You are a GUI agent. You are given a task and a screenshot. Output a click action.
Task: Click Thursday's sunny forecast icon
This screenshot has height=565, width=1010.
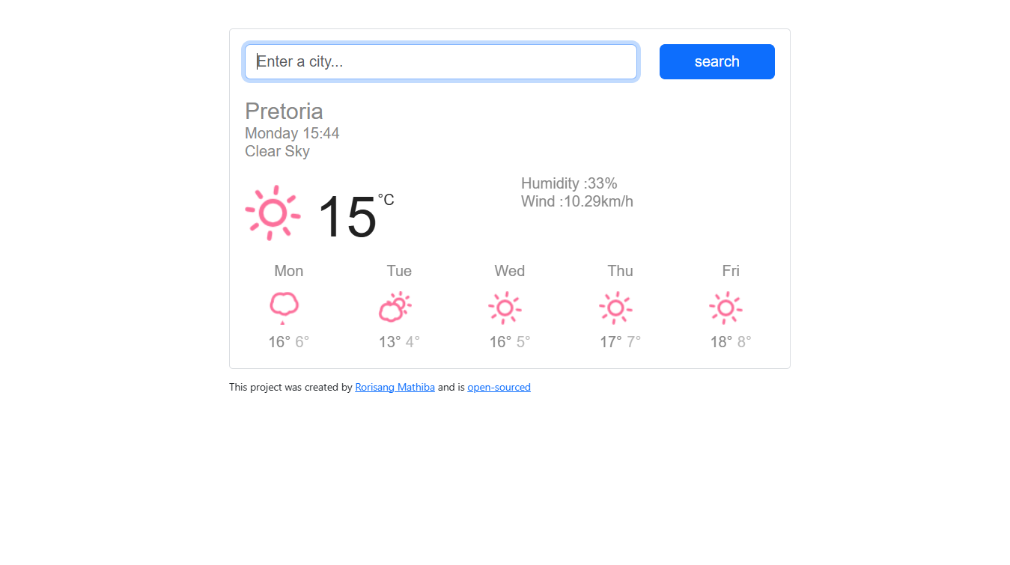click(615, 308)
